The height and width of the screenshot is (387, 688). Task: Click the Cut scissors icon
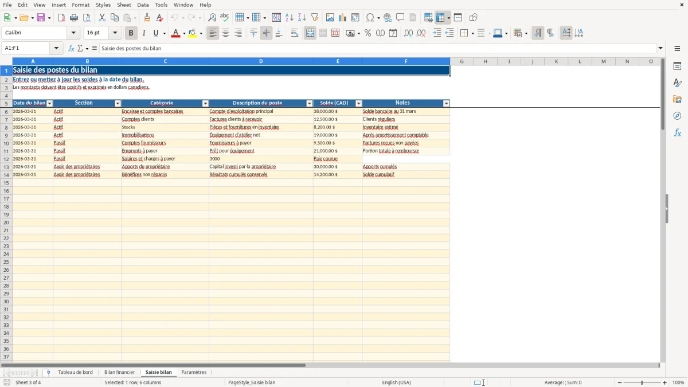(102, 18)
